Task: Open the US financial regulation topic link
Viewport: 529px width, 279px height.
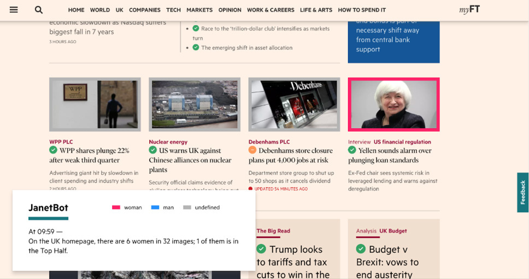Action: click(x=402, y=142)
